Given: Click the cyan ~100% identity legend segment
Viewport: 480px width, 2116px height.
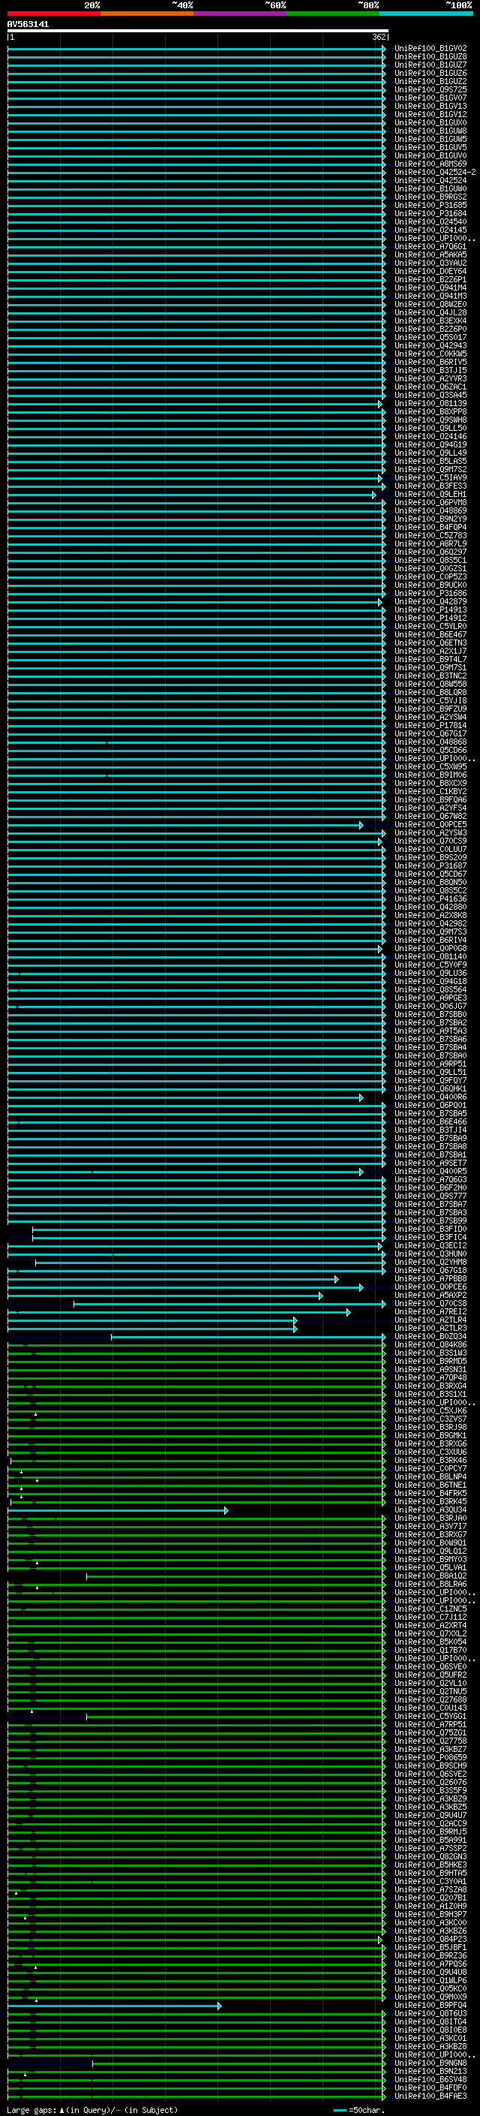Looking at the screenshot, I should 426,14.
